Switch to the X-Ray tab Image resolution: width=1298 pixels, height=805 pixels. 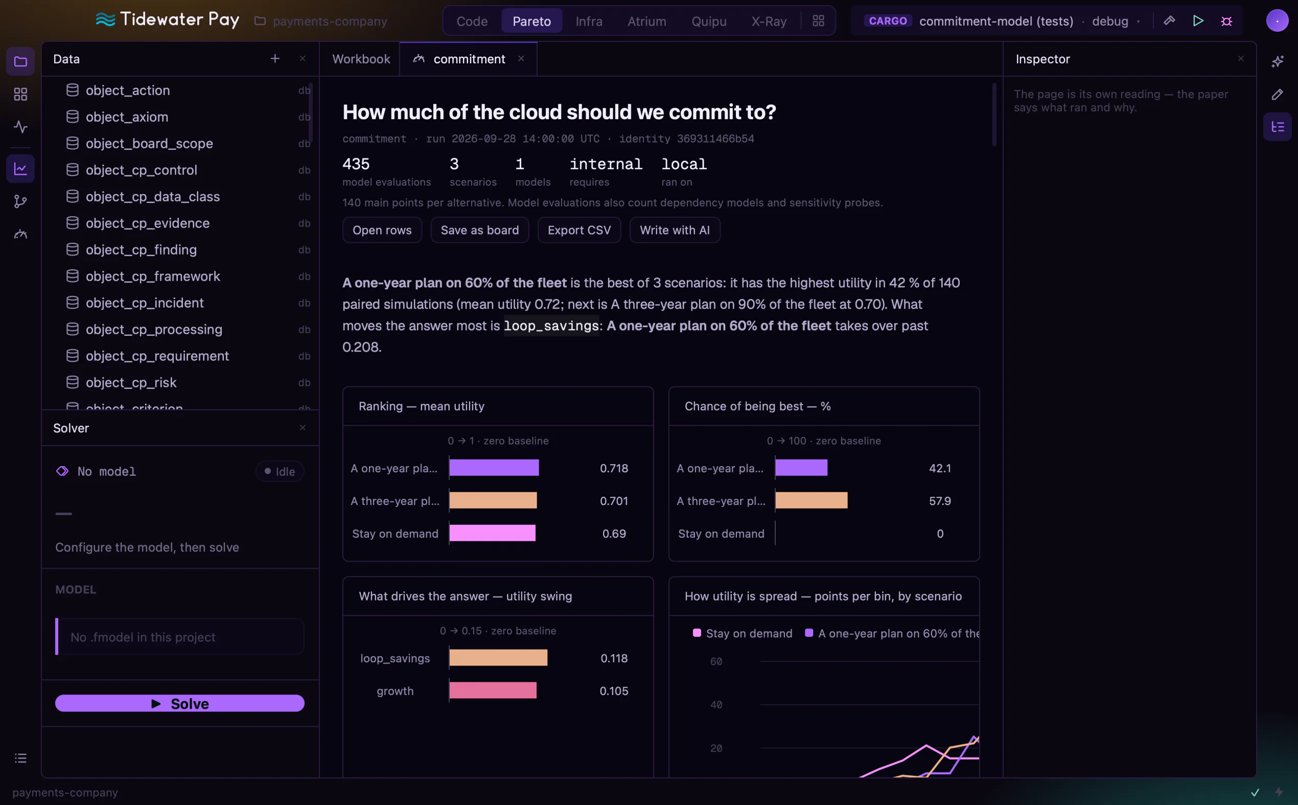point(769,21)
